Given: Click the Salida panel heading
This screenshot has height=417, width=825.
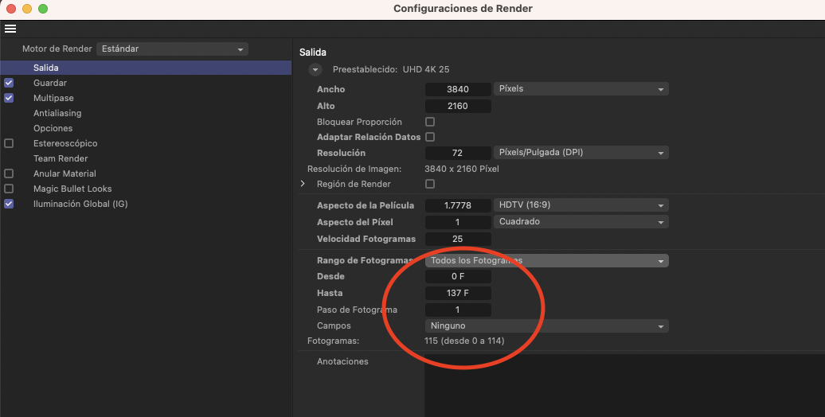Looking at the screenshot, I should tap(312, 53).
